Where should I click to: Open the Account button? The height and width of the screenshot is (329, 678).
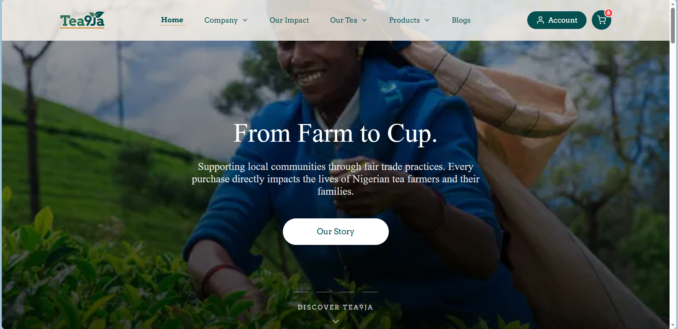click(557, 20)
